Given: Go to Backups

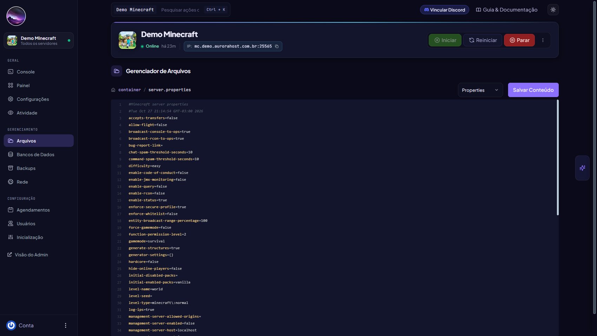Looking at the screenshot, I should tap(39, 168).
